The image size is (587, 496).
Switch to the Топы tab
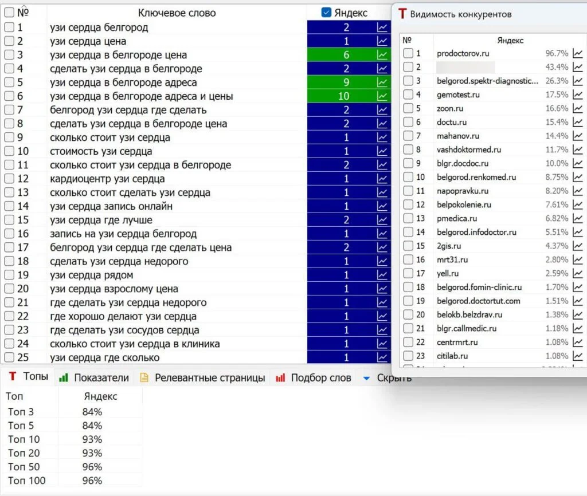pos(29,376)
